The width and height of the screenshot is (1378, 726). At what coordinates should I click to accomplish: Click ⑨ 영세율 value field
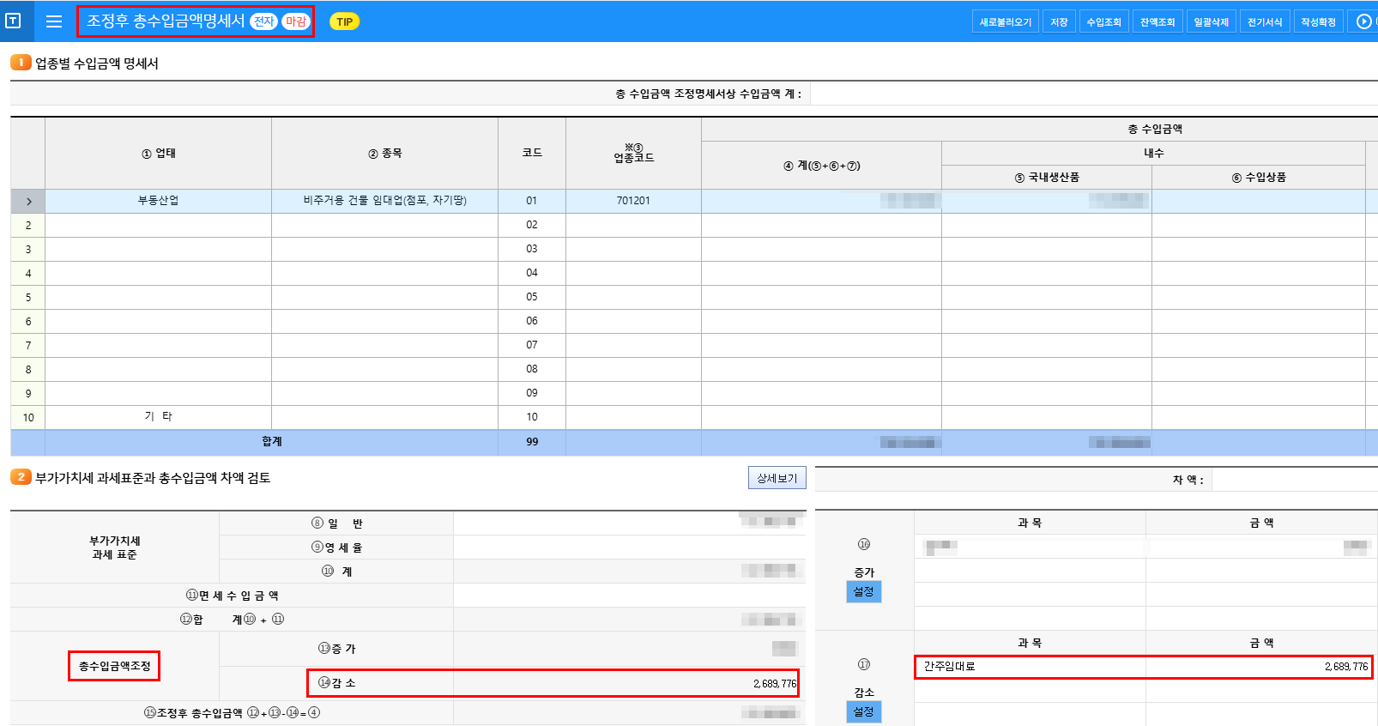[629, 548]
